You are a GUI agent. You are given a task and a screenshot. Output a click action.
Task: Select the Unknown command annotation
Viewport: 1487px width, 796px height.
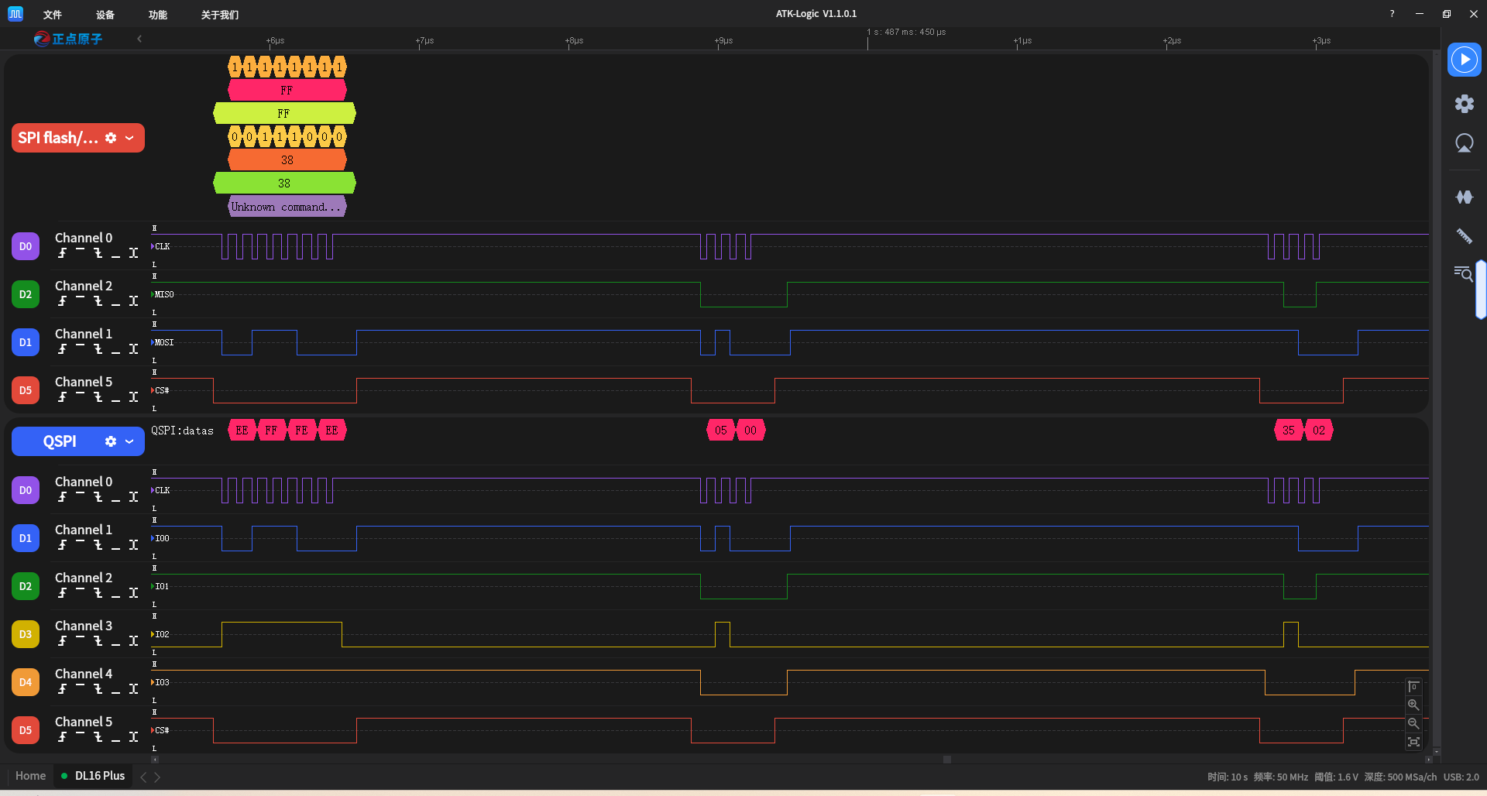pos(287,207)
